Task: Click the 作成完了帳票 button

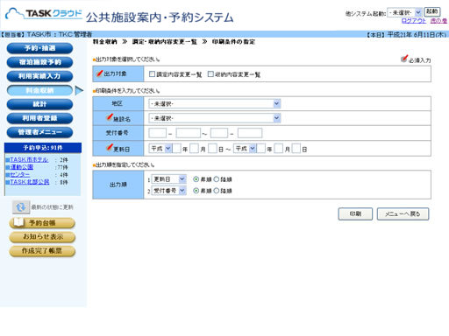Action: tap(42, 251)
